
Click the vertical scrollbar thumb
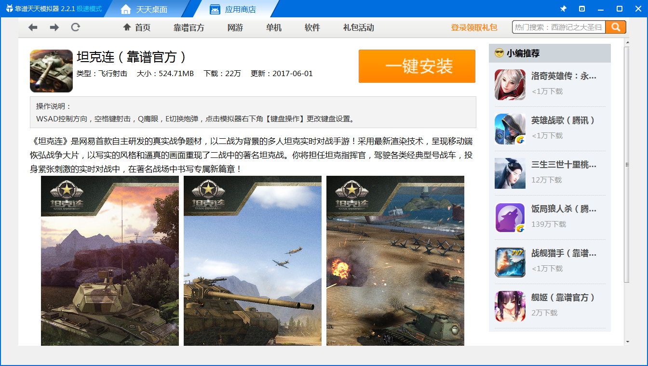tap(627, 165)
